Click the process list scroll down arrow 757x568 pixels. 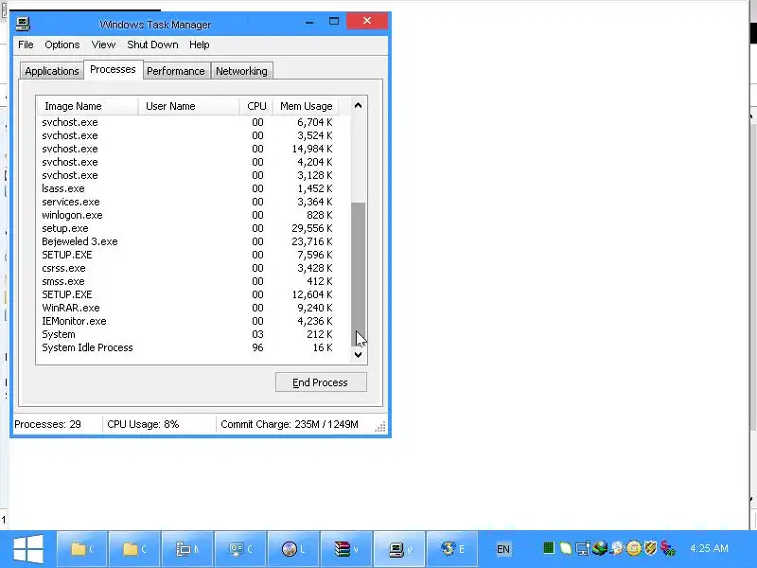358,354
